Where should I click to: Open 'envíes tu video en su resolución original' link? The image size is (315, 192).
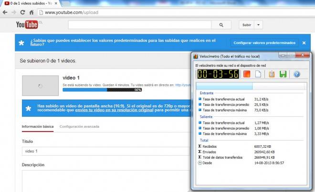pos(114,110)
